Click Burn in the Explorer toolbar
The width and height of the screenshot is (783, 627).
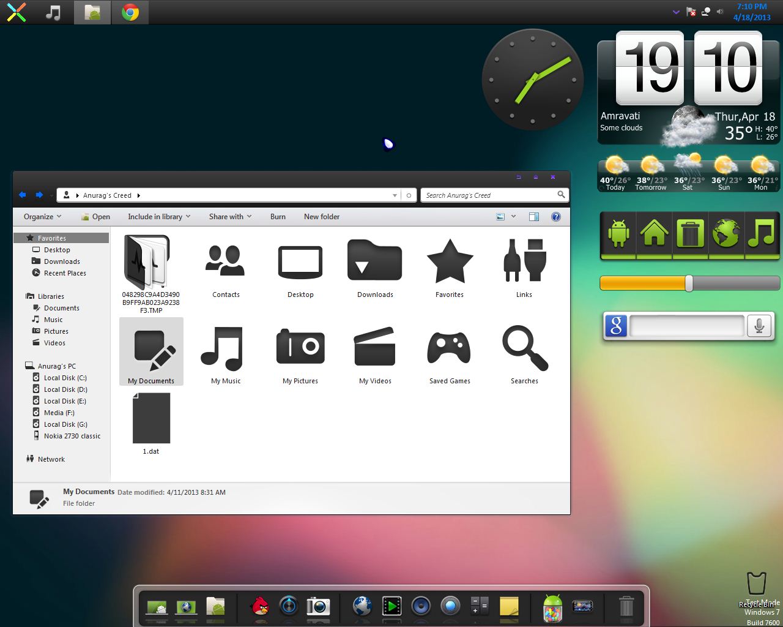click(x=278, y=216)
